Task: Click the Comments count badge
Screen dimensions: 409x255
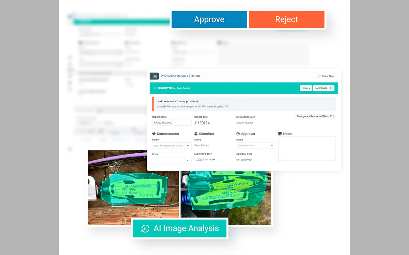Action: 330,88
